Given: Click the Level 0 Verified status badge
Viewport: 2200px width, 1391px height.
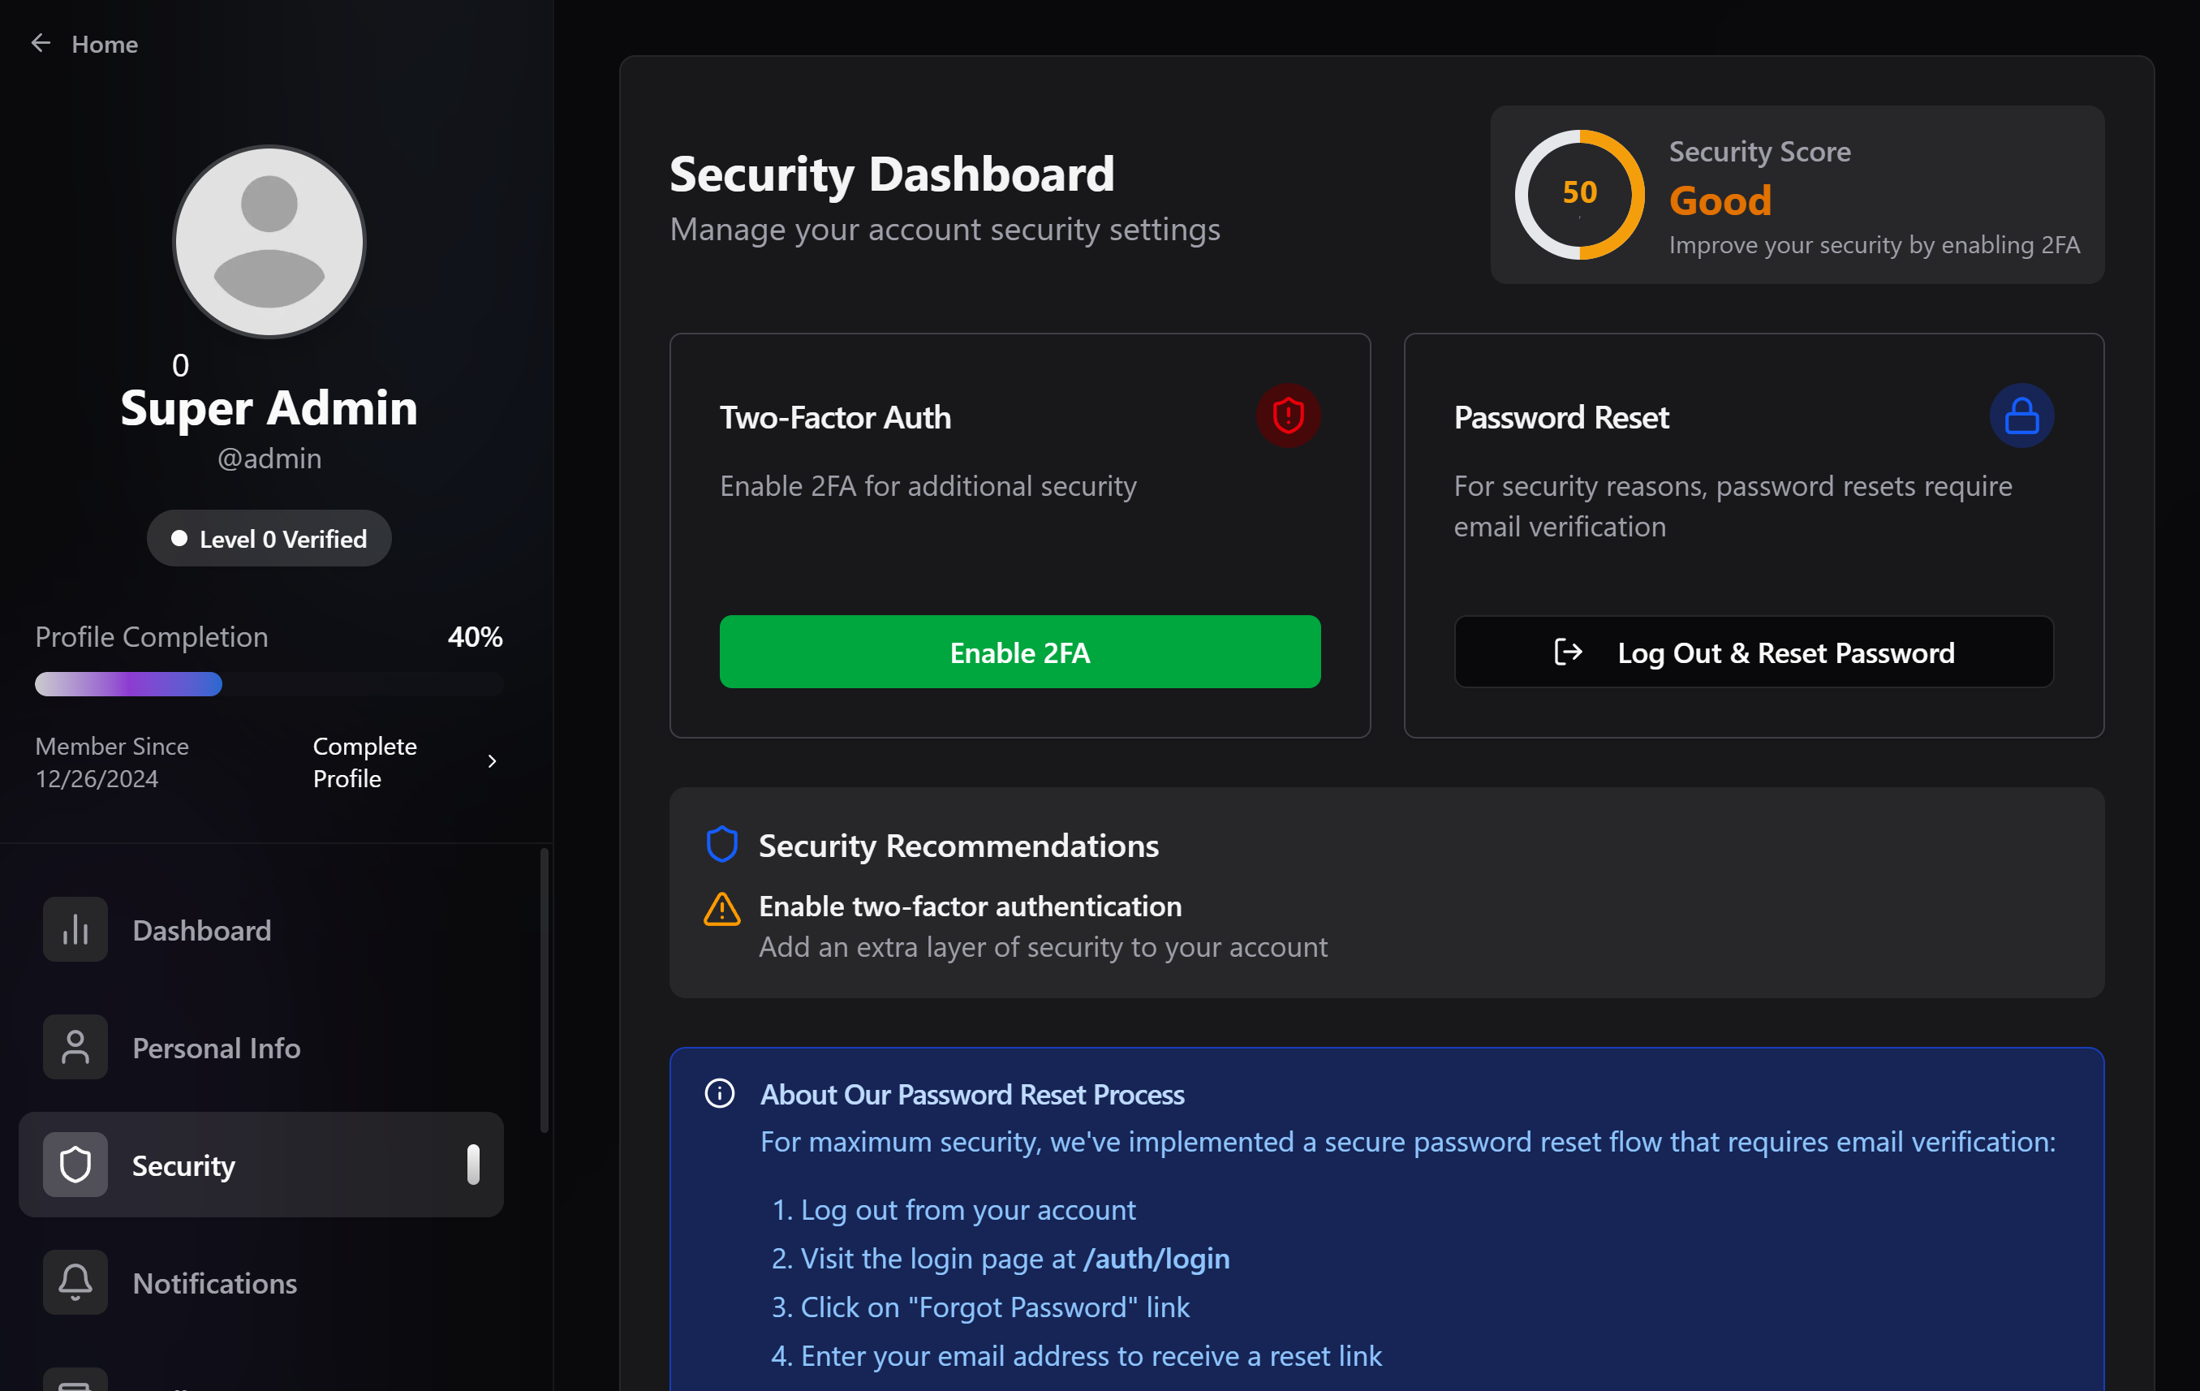Looking at the screenshot, I should coord(269,538).
